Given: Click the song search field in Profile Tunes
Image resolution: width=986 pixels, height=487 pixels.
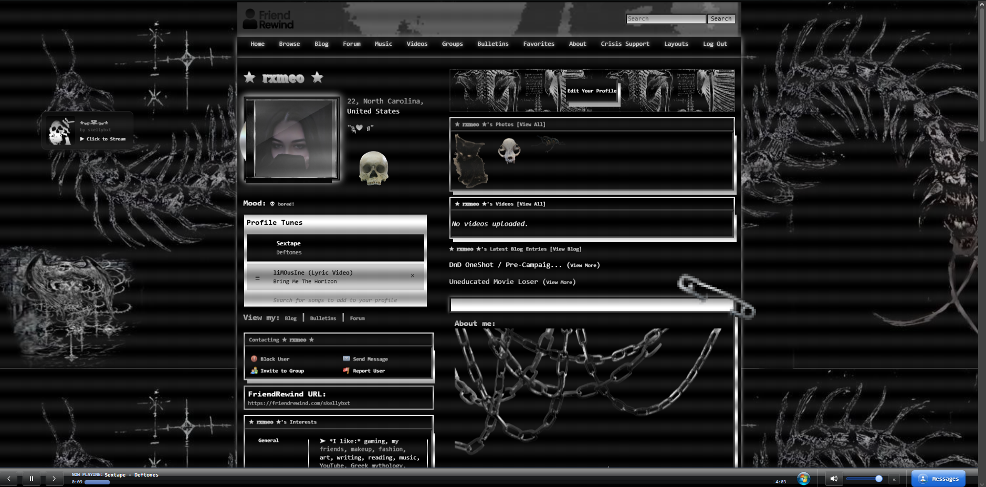Looking at the screenshot, I should 335,300.
